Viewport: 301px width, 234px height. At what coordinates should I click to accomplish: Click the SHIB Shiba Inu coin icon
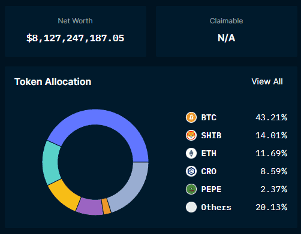pyautogui.click(x=191, y=135)
